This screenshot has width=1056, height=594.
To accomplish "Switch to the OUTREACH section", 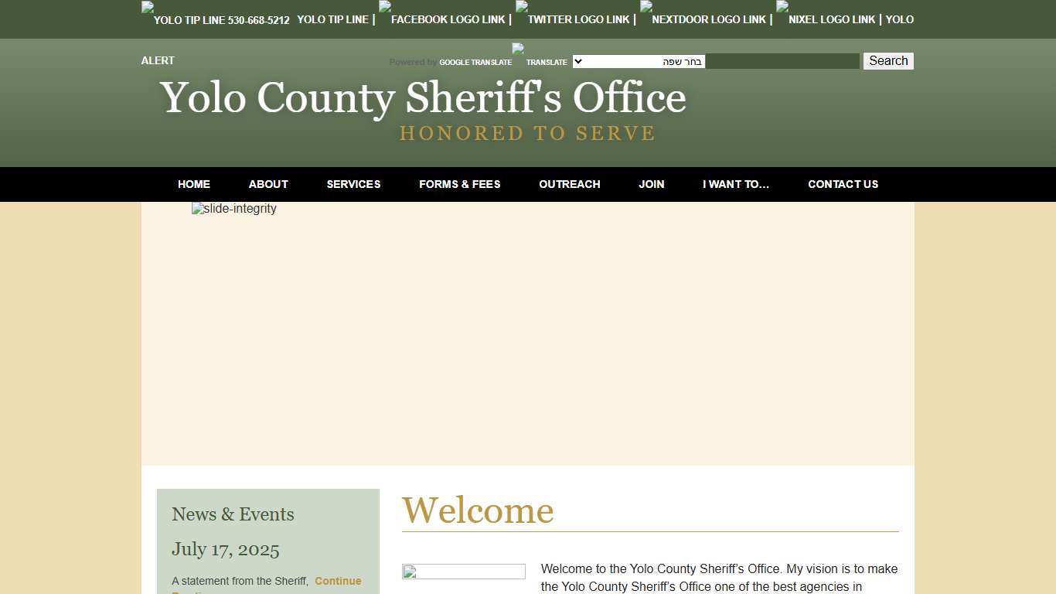I will click(569, 184).
